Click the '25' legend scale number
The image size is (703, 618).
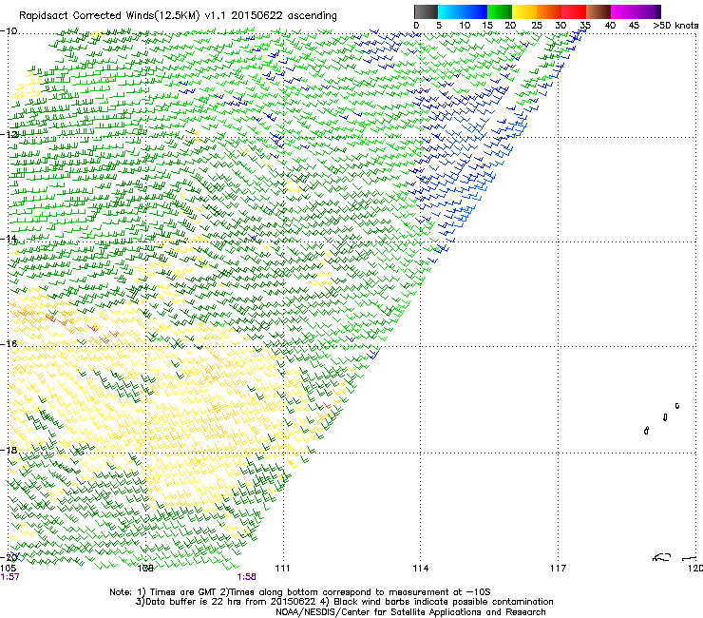pos(537,26)
